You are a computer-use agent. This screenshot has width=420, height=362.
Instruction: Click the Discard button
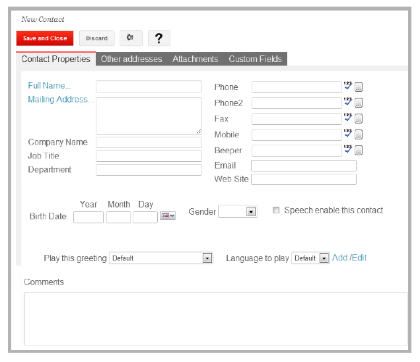[96, 38]
